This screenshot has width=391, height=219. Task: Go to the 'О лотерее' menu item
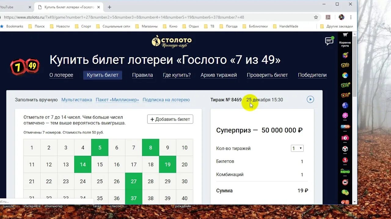(61, 75)
